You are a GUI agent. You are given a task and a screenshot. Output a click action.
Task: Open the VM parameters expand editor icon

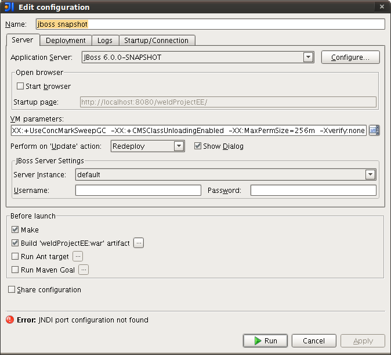(374, 130)
